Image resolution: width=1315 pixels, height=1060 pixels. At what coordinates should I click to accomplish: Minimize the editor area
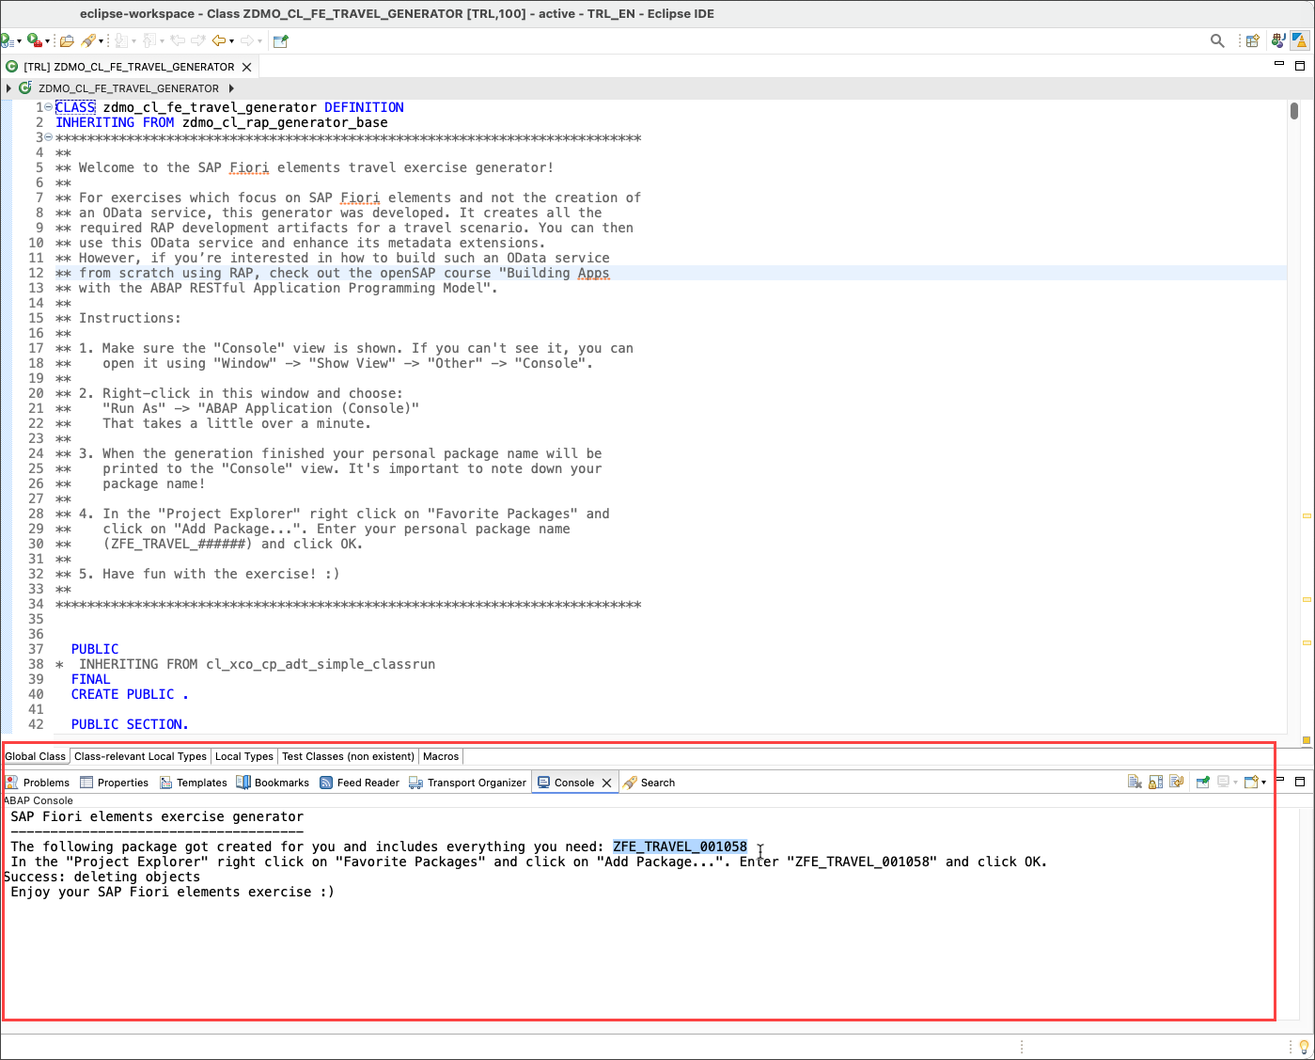coord(1278,64)
